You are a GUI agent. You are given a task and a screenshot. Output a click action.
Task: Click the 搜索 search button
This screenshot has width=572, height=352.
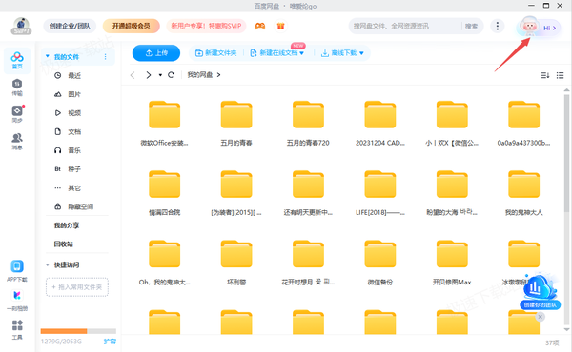[471, 27]
